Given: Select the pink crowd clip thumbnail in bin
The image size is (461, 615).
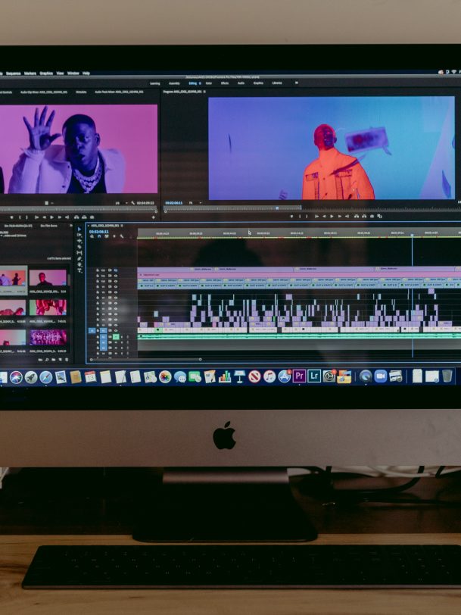Looking at the screenshot, I should (48, 337).
